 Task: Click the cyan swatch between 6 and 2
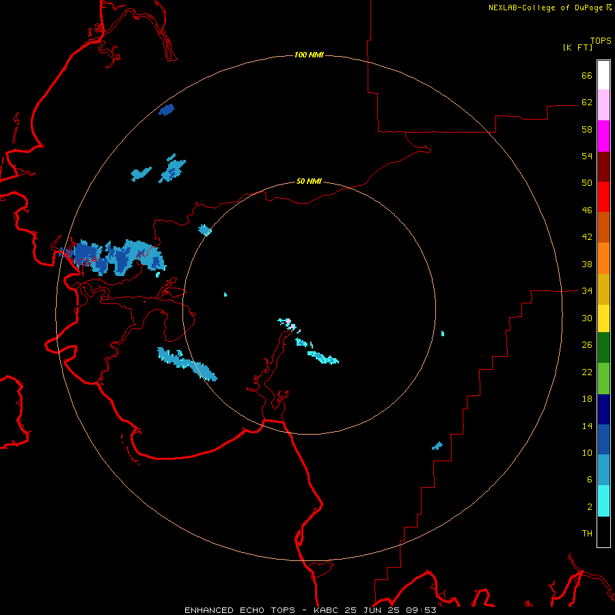point(603,501)
